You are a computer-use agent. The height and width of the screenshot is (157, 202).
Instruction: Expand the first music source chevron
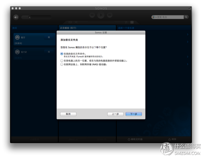187,35
